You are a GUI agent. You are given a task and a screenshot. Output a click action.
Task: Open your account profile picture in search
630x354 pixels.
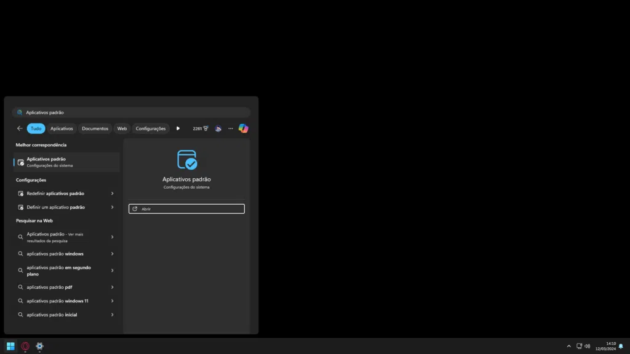(x=218, y=128)
